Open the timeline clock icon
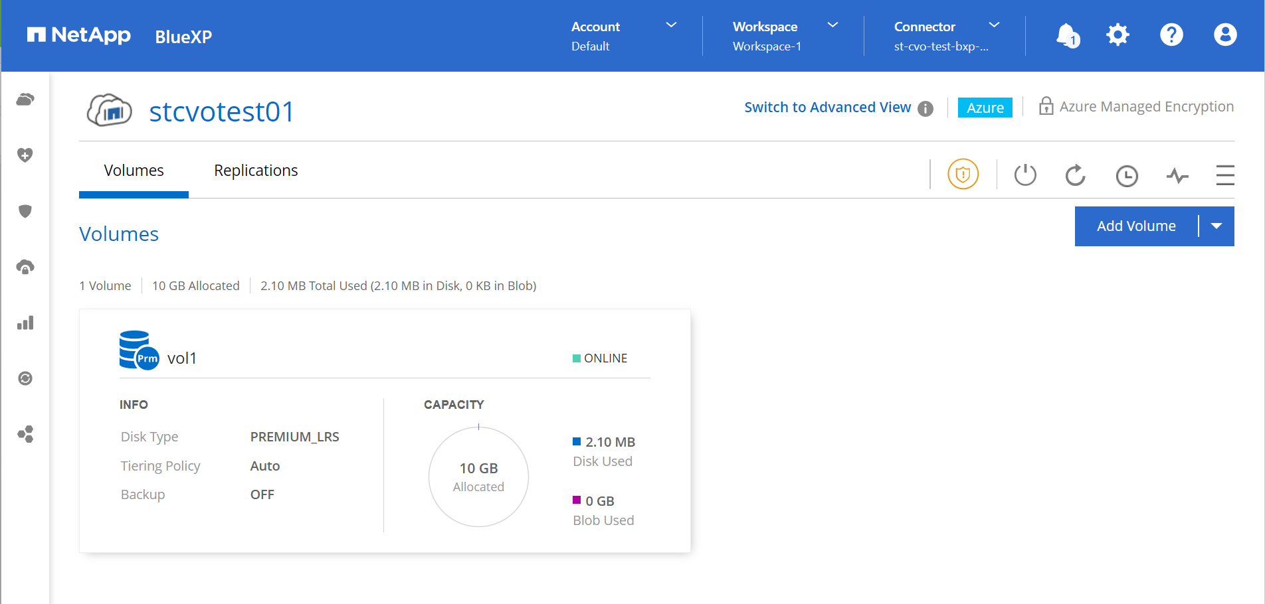1265x604 pixels. [x=1127, y=175]
